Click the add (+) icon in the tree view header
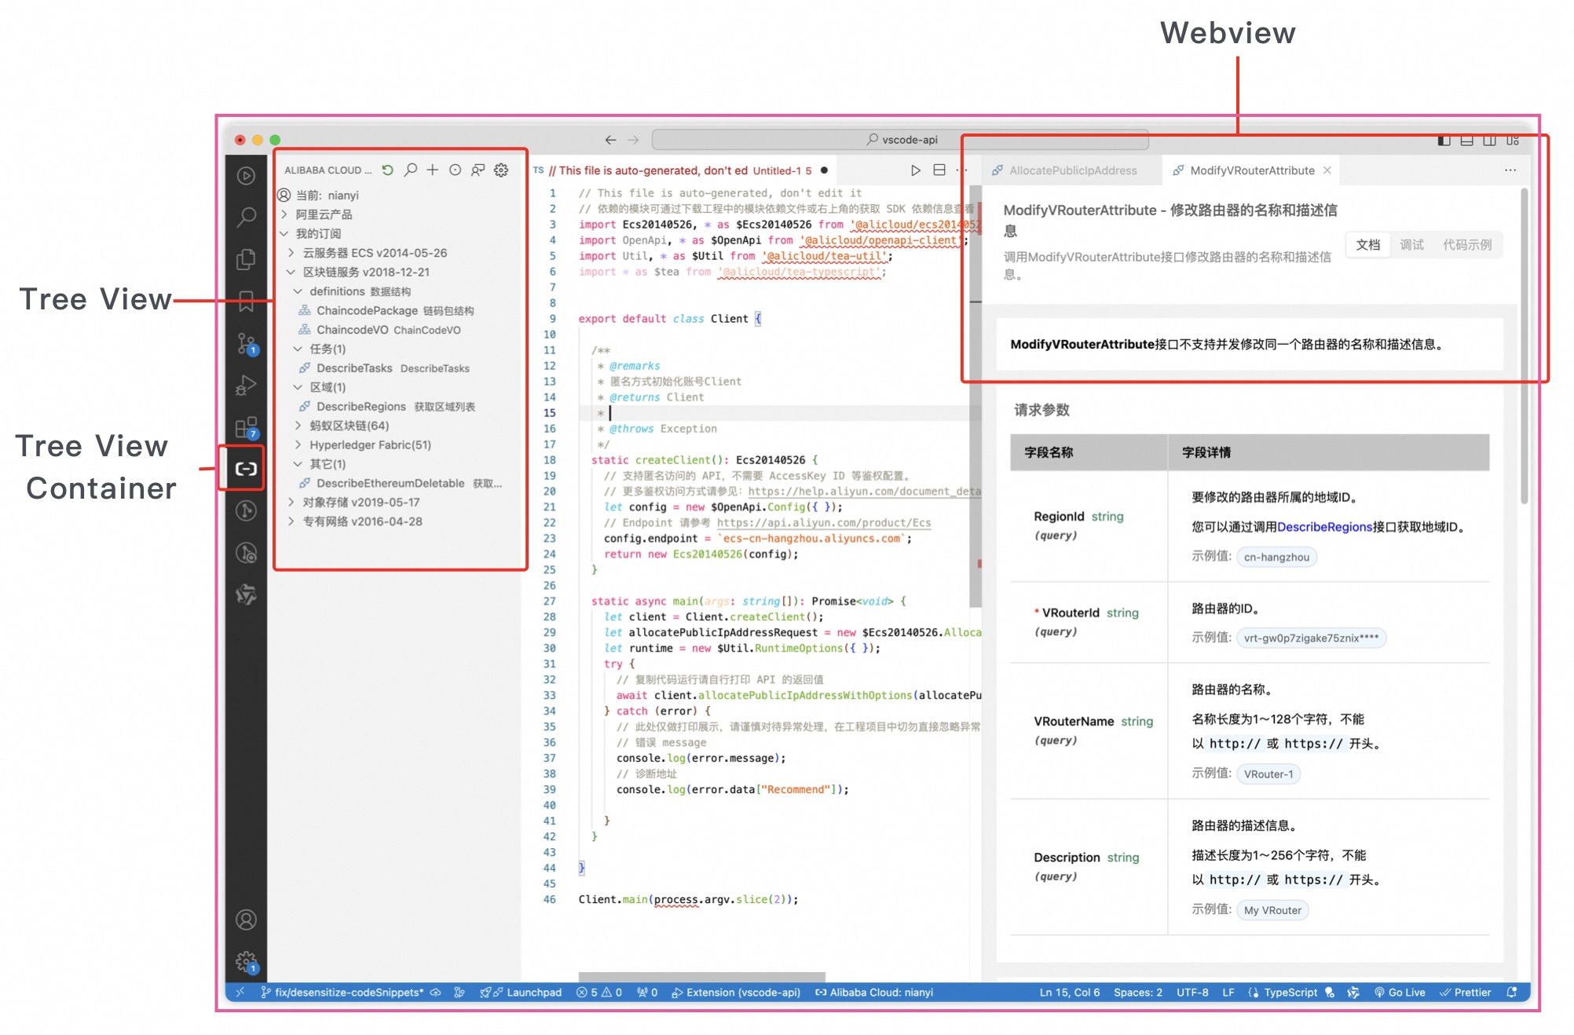Screen dimensions: 1574x1035 433,170
